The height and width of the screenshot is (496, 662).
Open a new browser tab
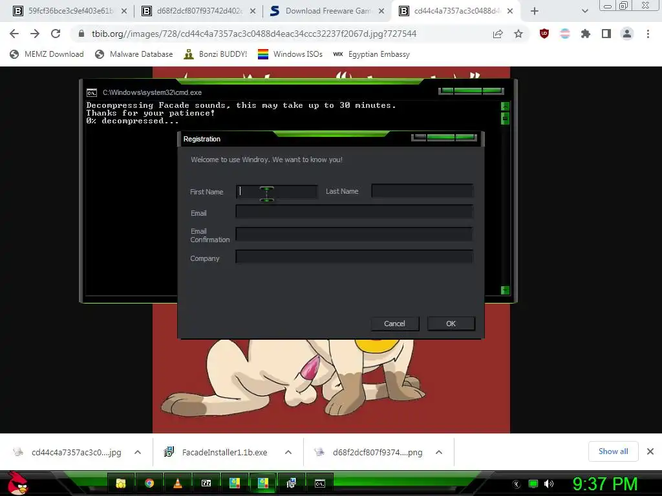[x=535, y=12]
